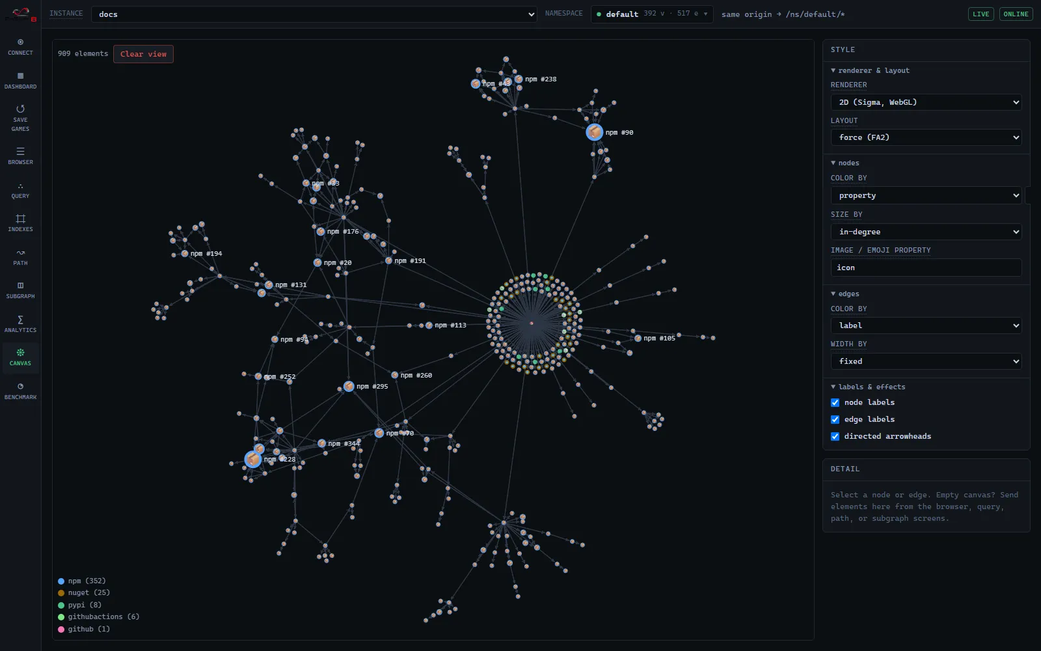Click the LIVE status badge
The width and height of the screenshot is (1041, 651).
pyautogui.click(x=981, y=14)
